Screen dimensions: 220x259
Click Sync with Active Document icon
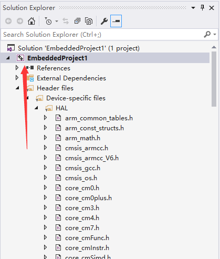tap(66, 21)
